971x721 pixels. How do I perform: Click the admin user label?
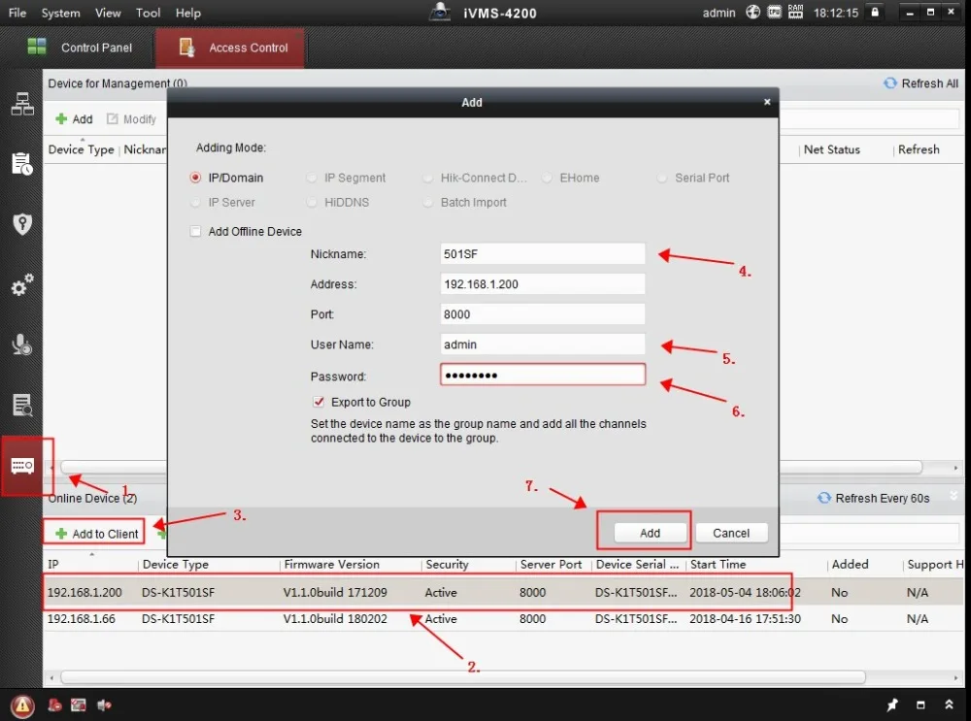[x=719, y=13]
